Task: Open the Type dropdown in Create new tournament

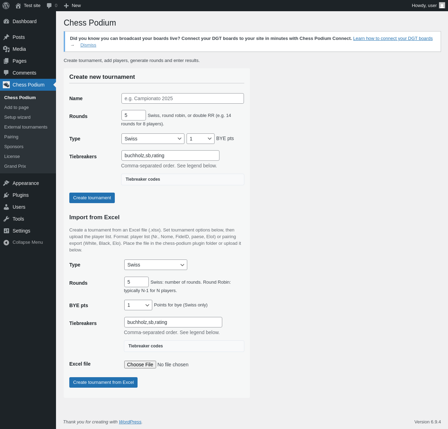Action: click(153, 139)
